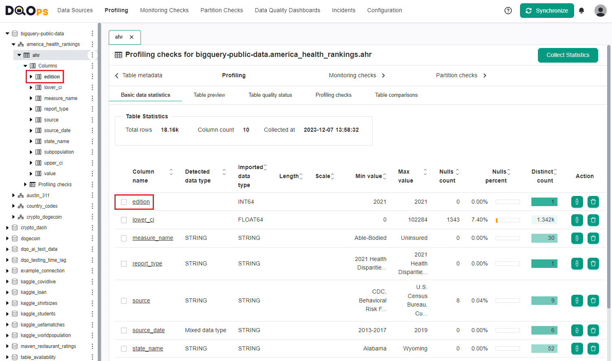Click delete trash icon for lower_ci row

pos(593,220)
